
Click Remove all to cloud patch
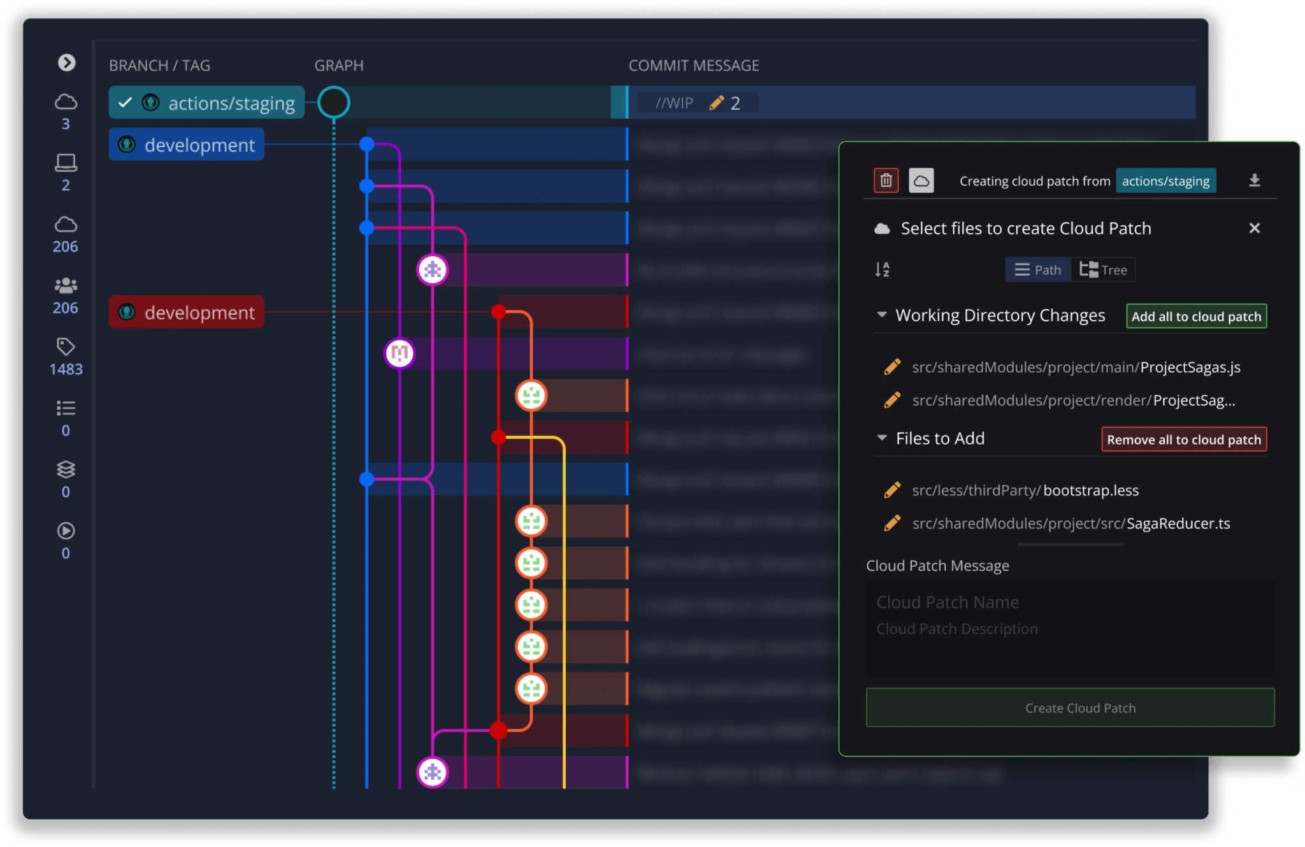(x=1184, y=439)
